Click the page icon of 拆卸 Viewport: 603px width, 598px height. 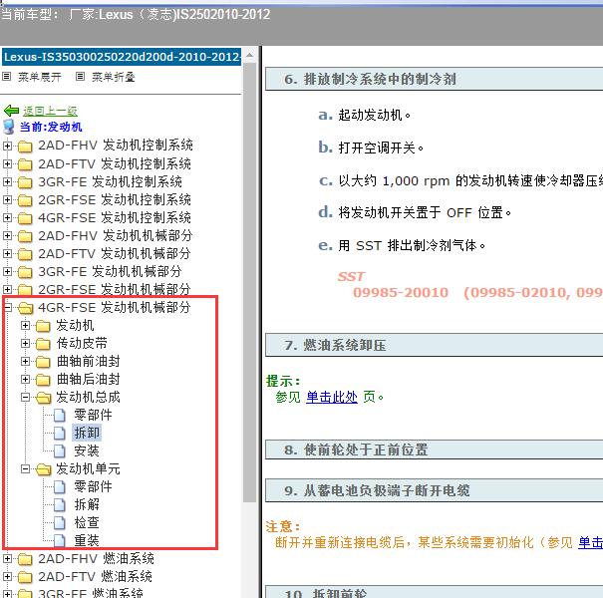(x=60, y=433)
